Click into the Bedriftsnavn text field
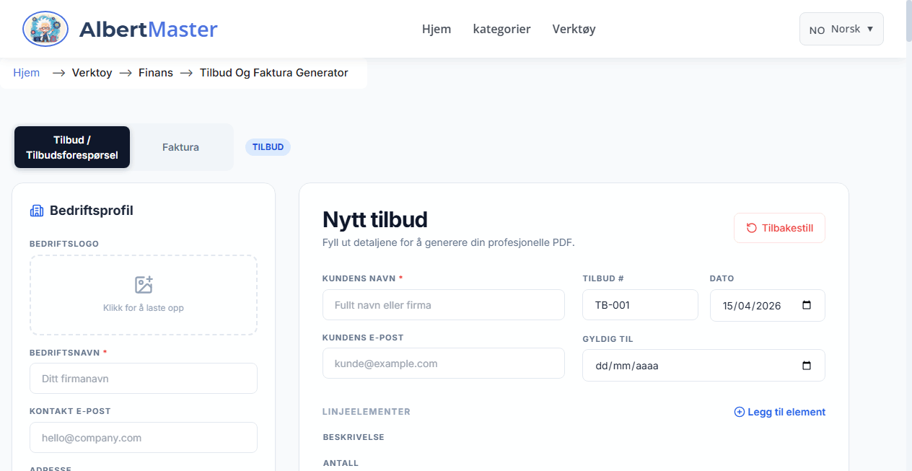Viewport: 912px width, 471px height. point(144,379)
